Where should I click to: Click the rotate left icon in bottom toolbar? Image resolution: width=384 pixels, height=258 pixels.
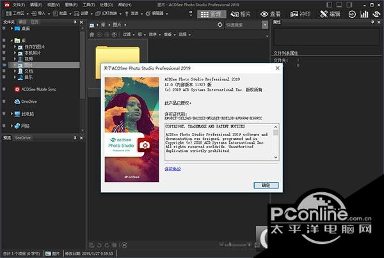99,245
